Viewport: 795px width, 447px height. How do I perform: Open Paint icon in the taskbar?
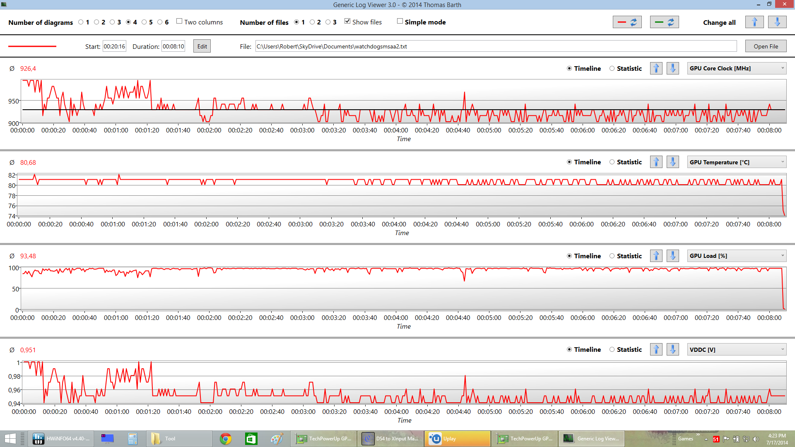point(277,439)
